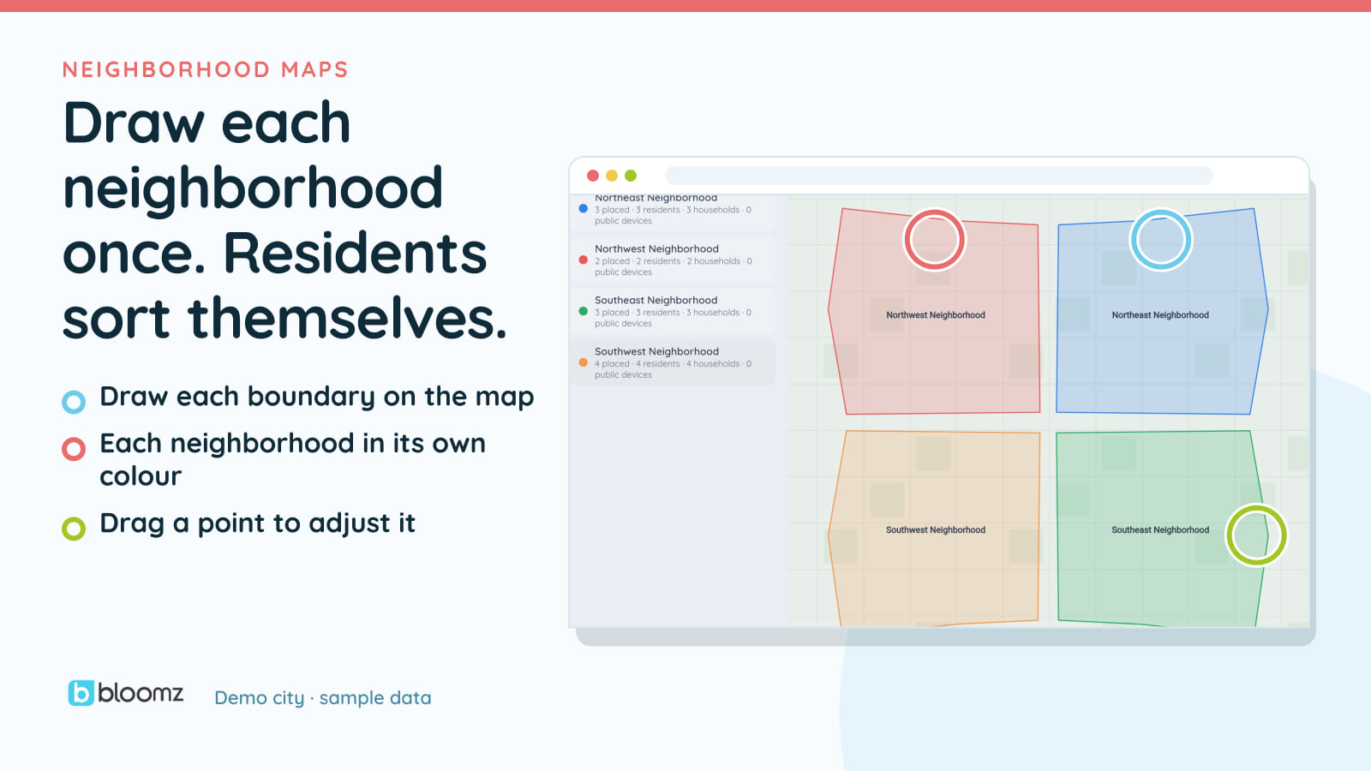Viewport: 1371px width, 771px height.
Task: Click the Bloomz logo
Action: click(x=126, y=693)
